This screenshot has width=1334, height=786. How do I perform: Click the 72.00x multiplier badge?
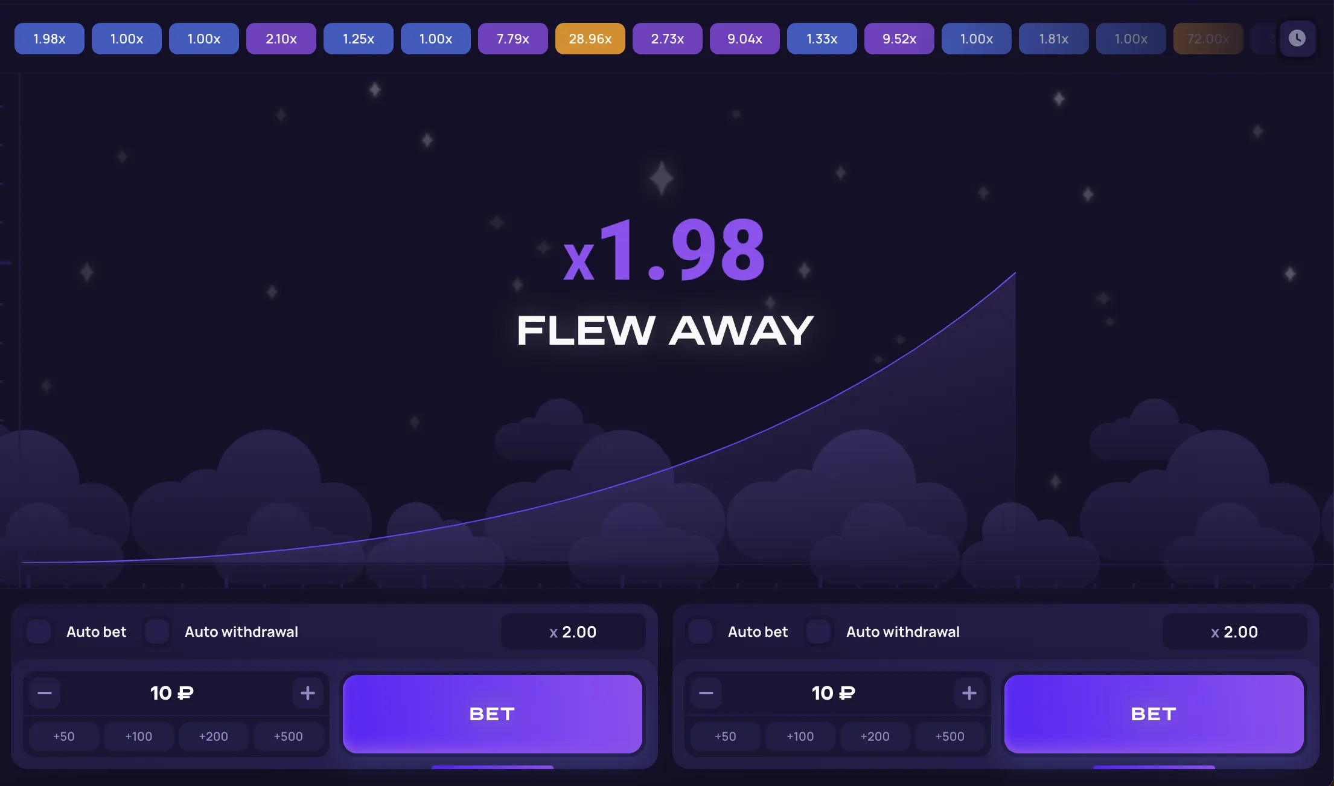pyautogui.click(x=1208, y=39)
